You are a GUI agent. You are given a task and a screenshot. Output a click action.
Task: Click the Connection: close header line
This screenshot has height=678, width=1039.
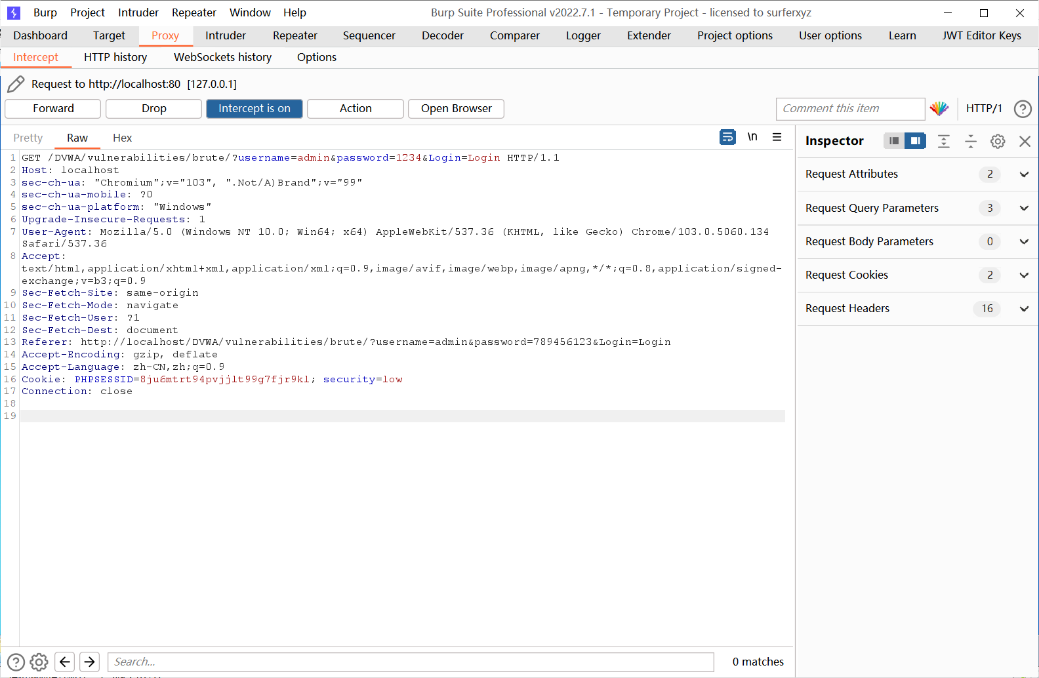coord(77,391)
